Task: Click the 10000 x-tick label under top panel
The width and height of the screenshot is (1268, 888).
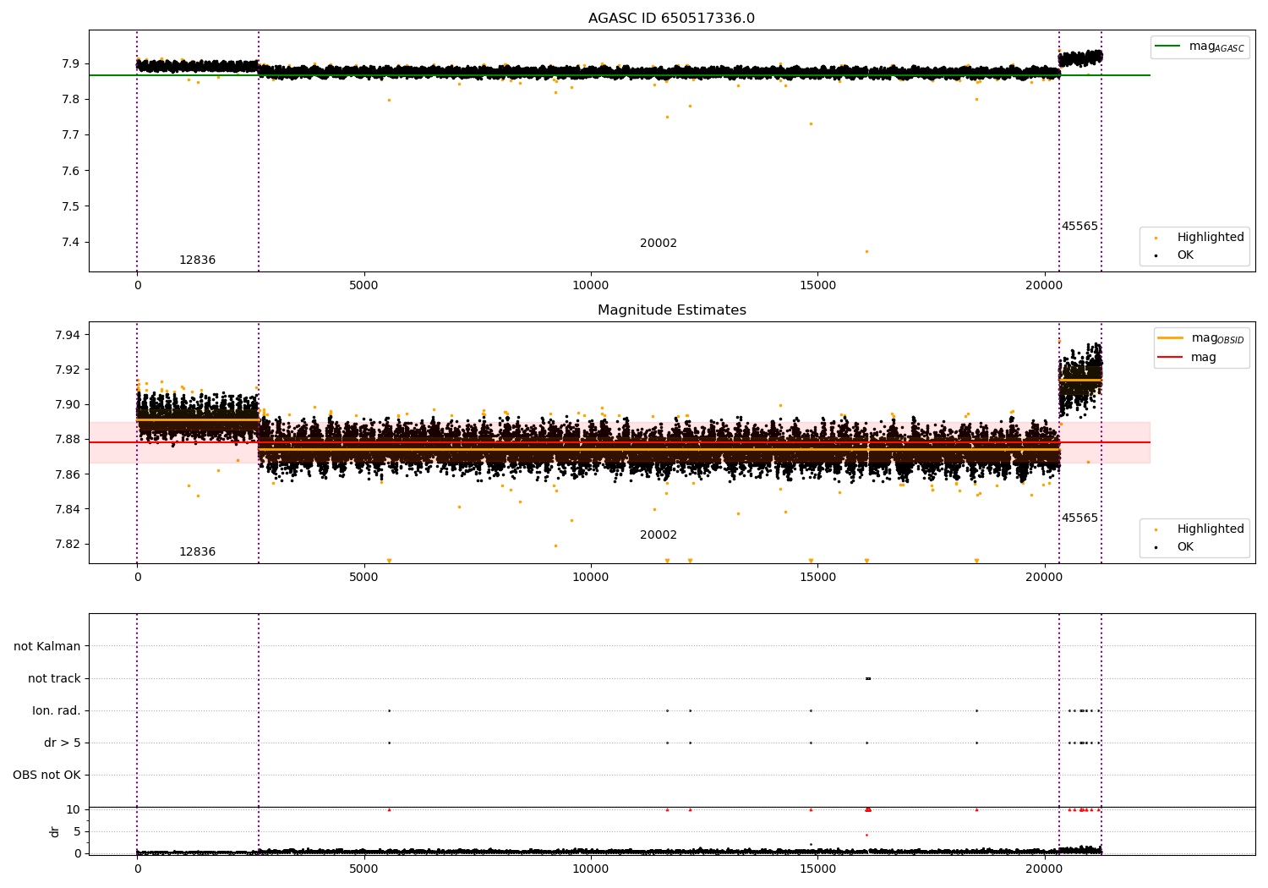Action: (590, 286)
